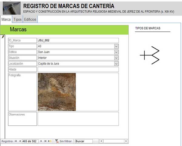Go to the first record in navigation bar
This screenshot has width=182, height=146.
[16, 141]
